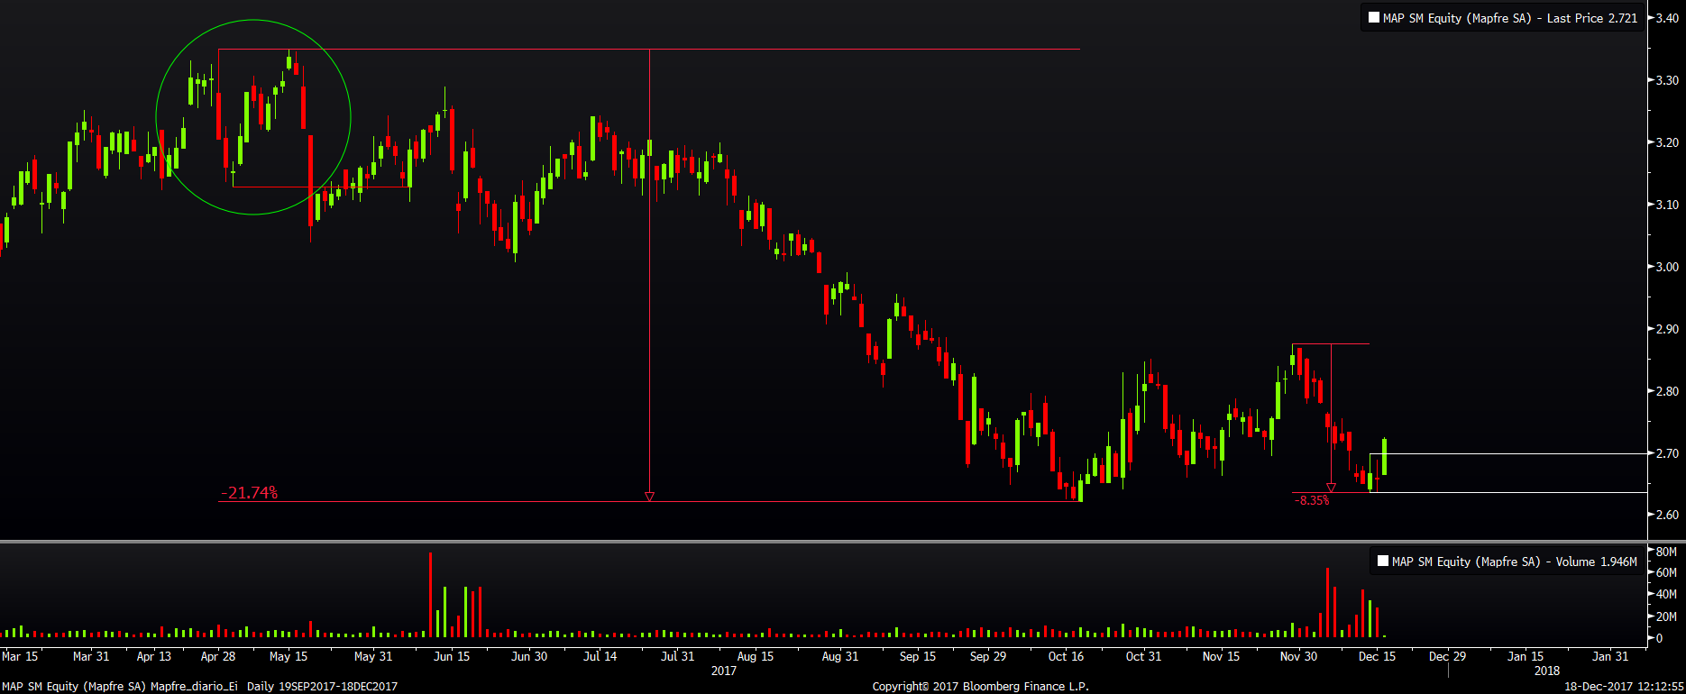Image resolution: width=1686 pixels, height=694 pixels.
Task: Click the 2.80 price axis label
Action: pyautogui.click(x=1668, y=391)
